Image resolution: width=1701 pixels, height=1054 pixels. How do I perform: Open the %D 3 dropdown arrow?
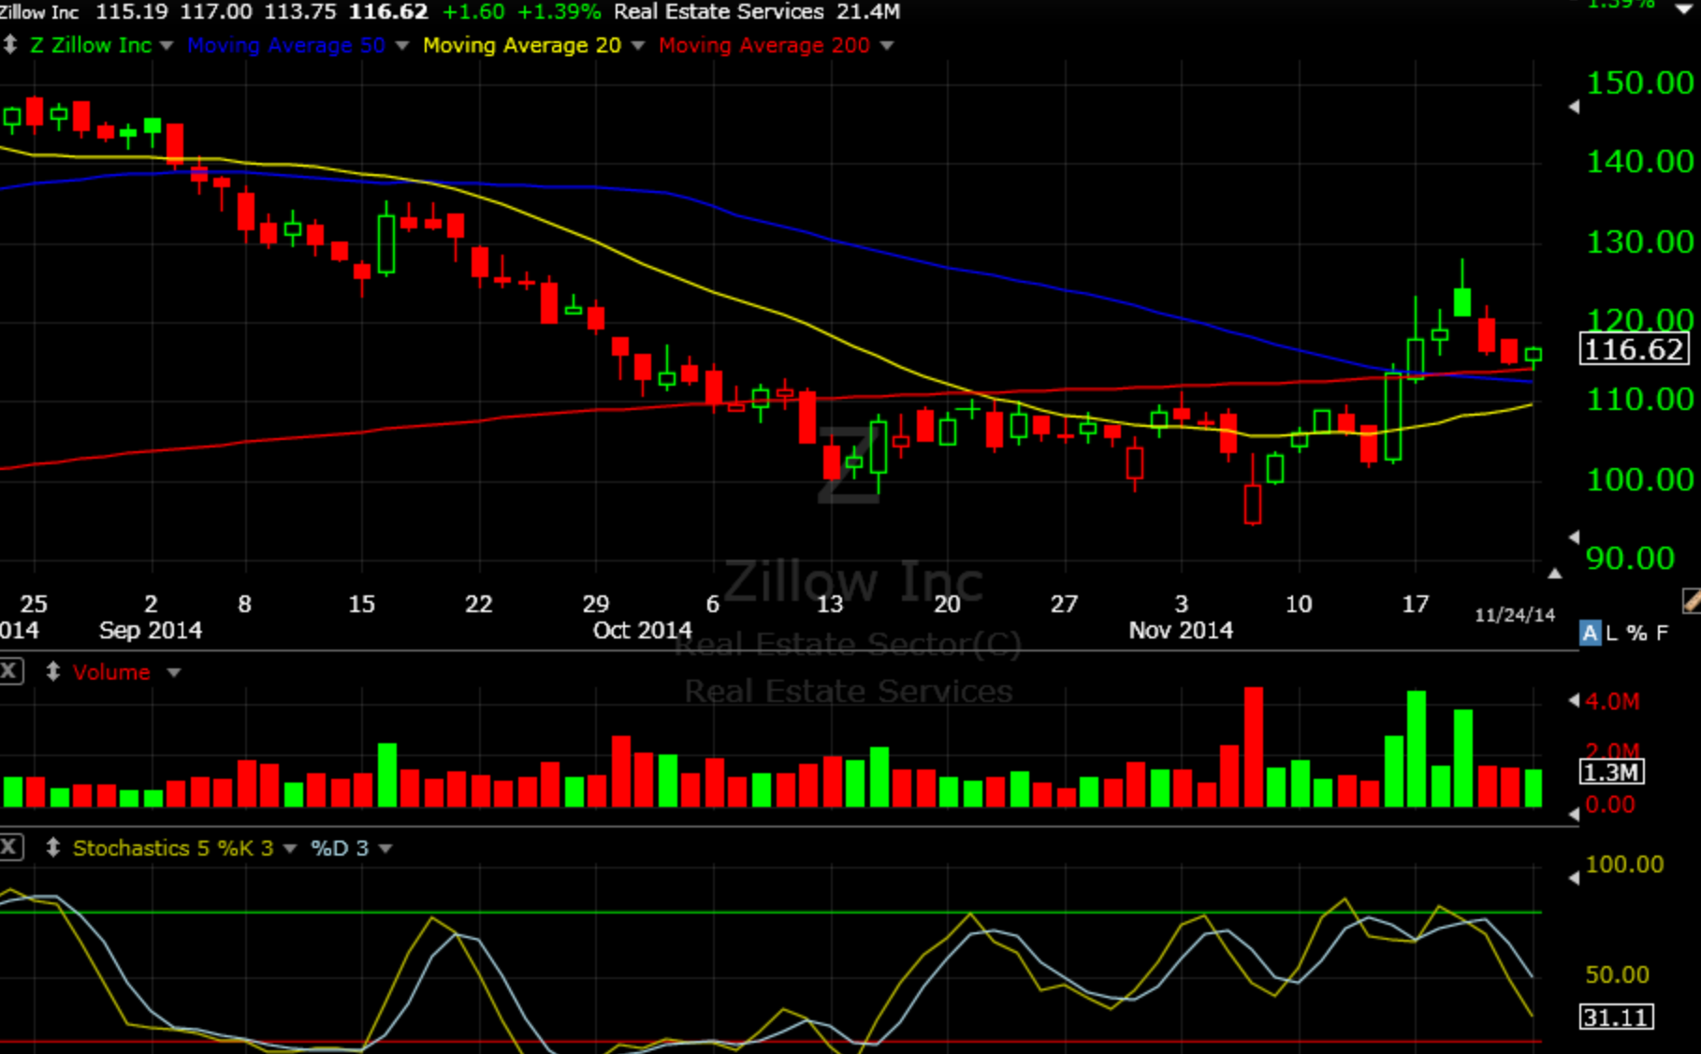tap(385, 849)
